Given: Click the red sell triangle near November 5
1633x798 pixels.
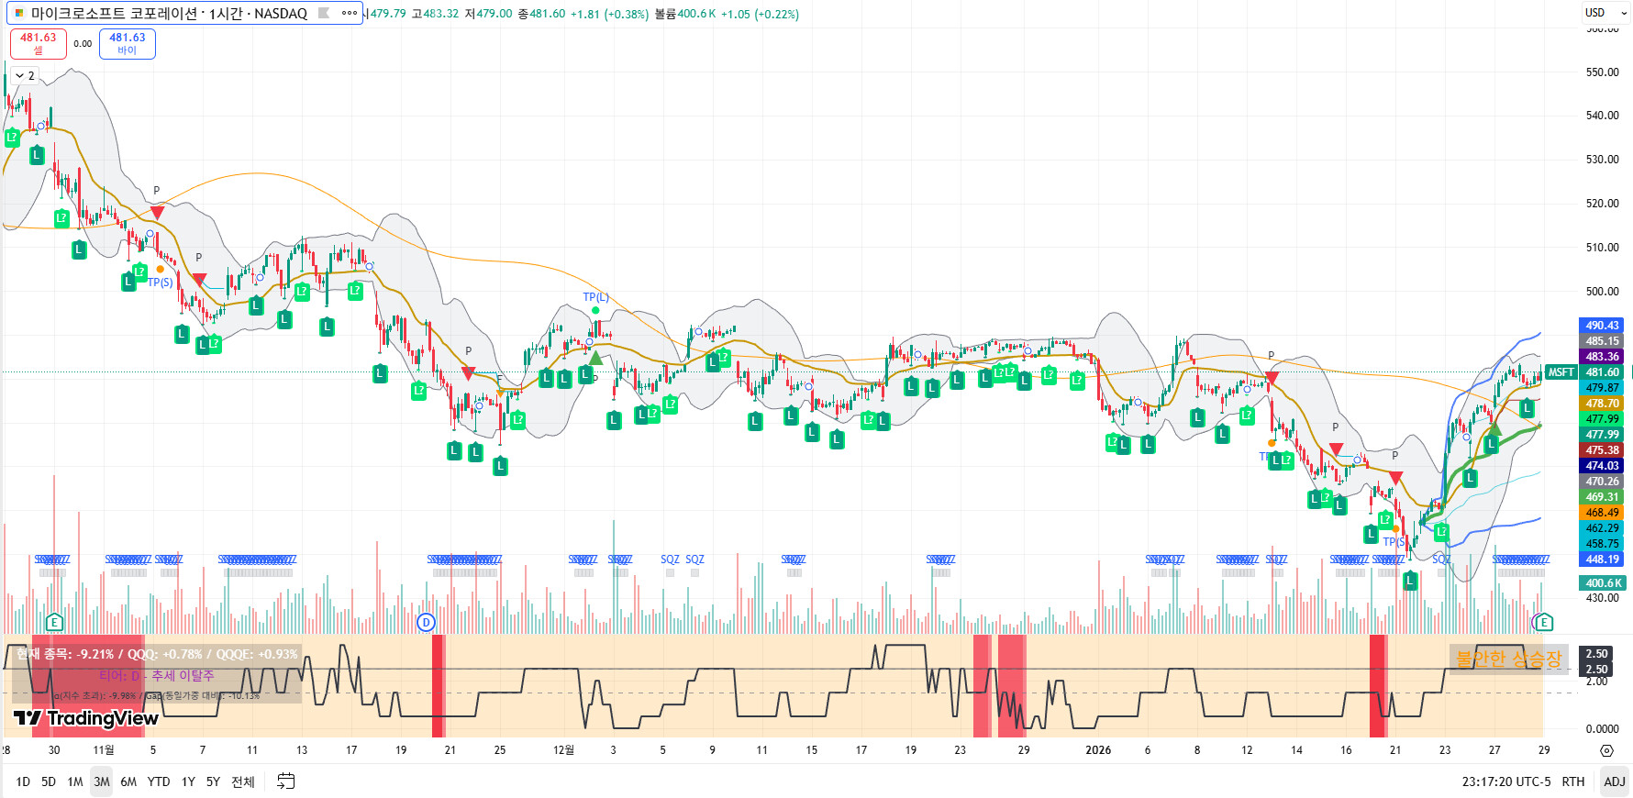Looking at the screenshot, I should point(157,213).
